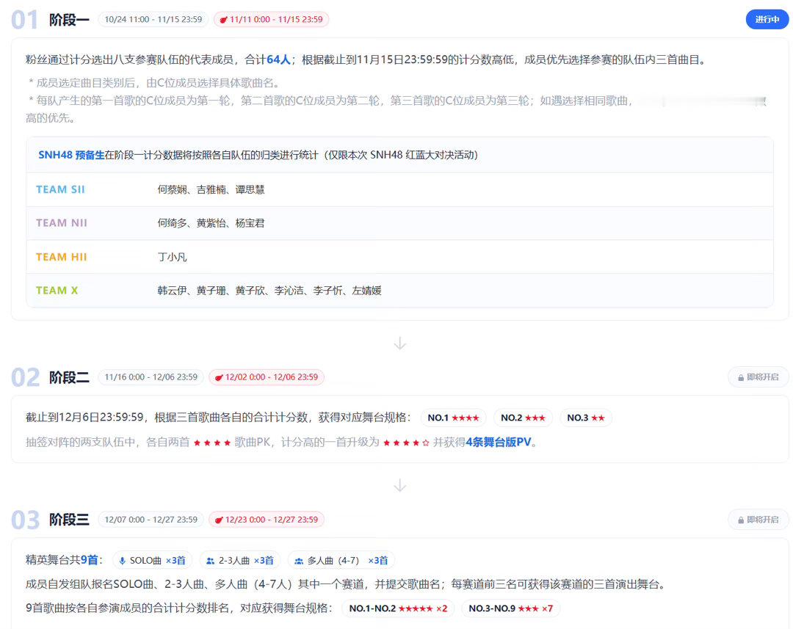Viewport: 793px width, 629px height.
Task: Click the microphone icon in the SOLO曲 tag
Action: pos(123,561)
